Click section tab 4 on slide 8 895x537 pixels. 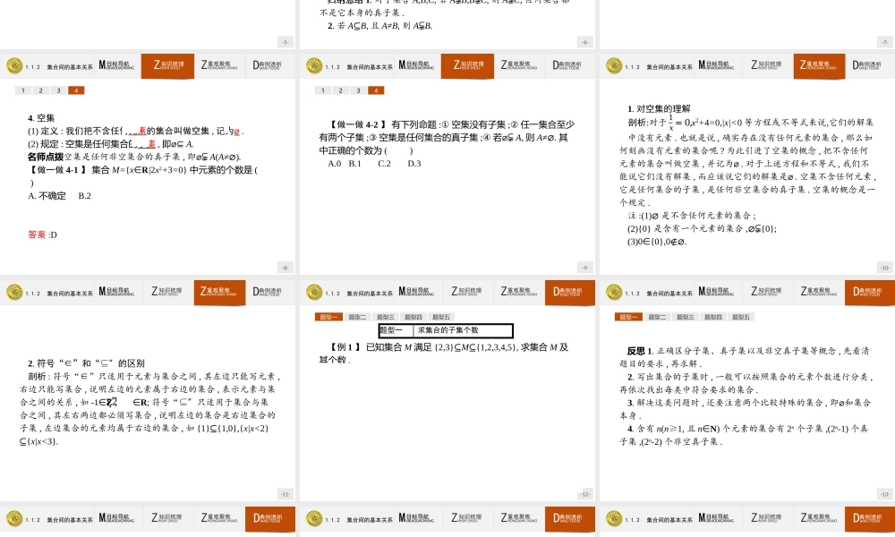[76, 89]
